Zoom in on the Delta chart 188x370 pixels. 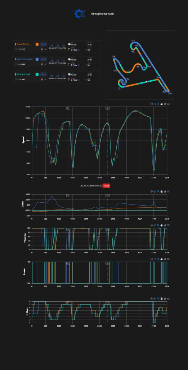(x=152, y=192)
